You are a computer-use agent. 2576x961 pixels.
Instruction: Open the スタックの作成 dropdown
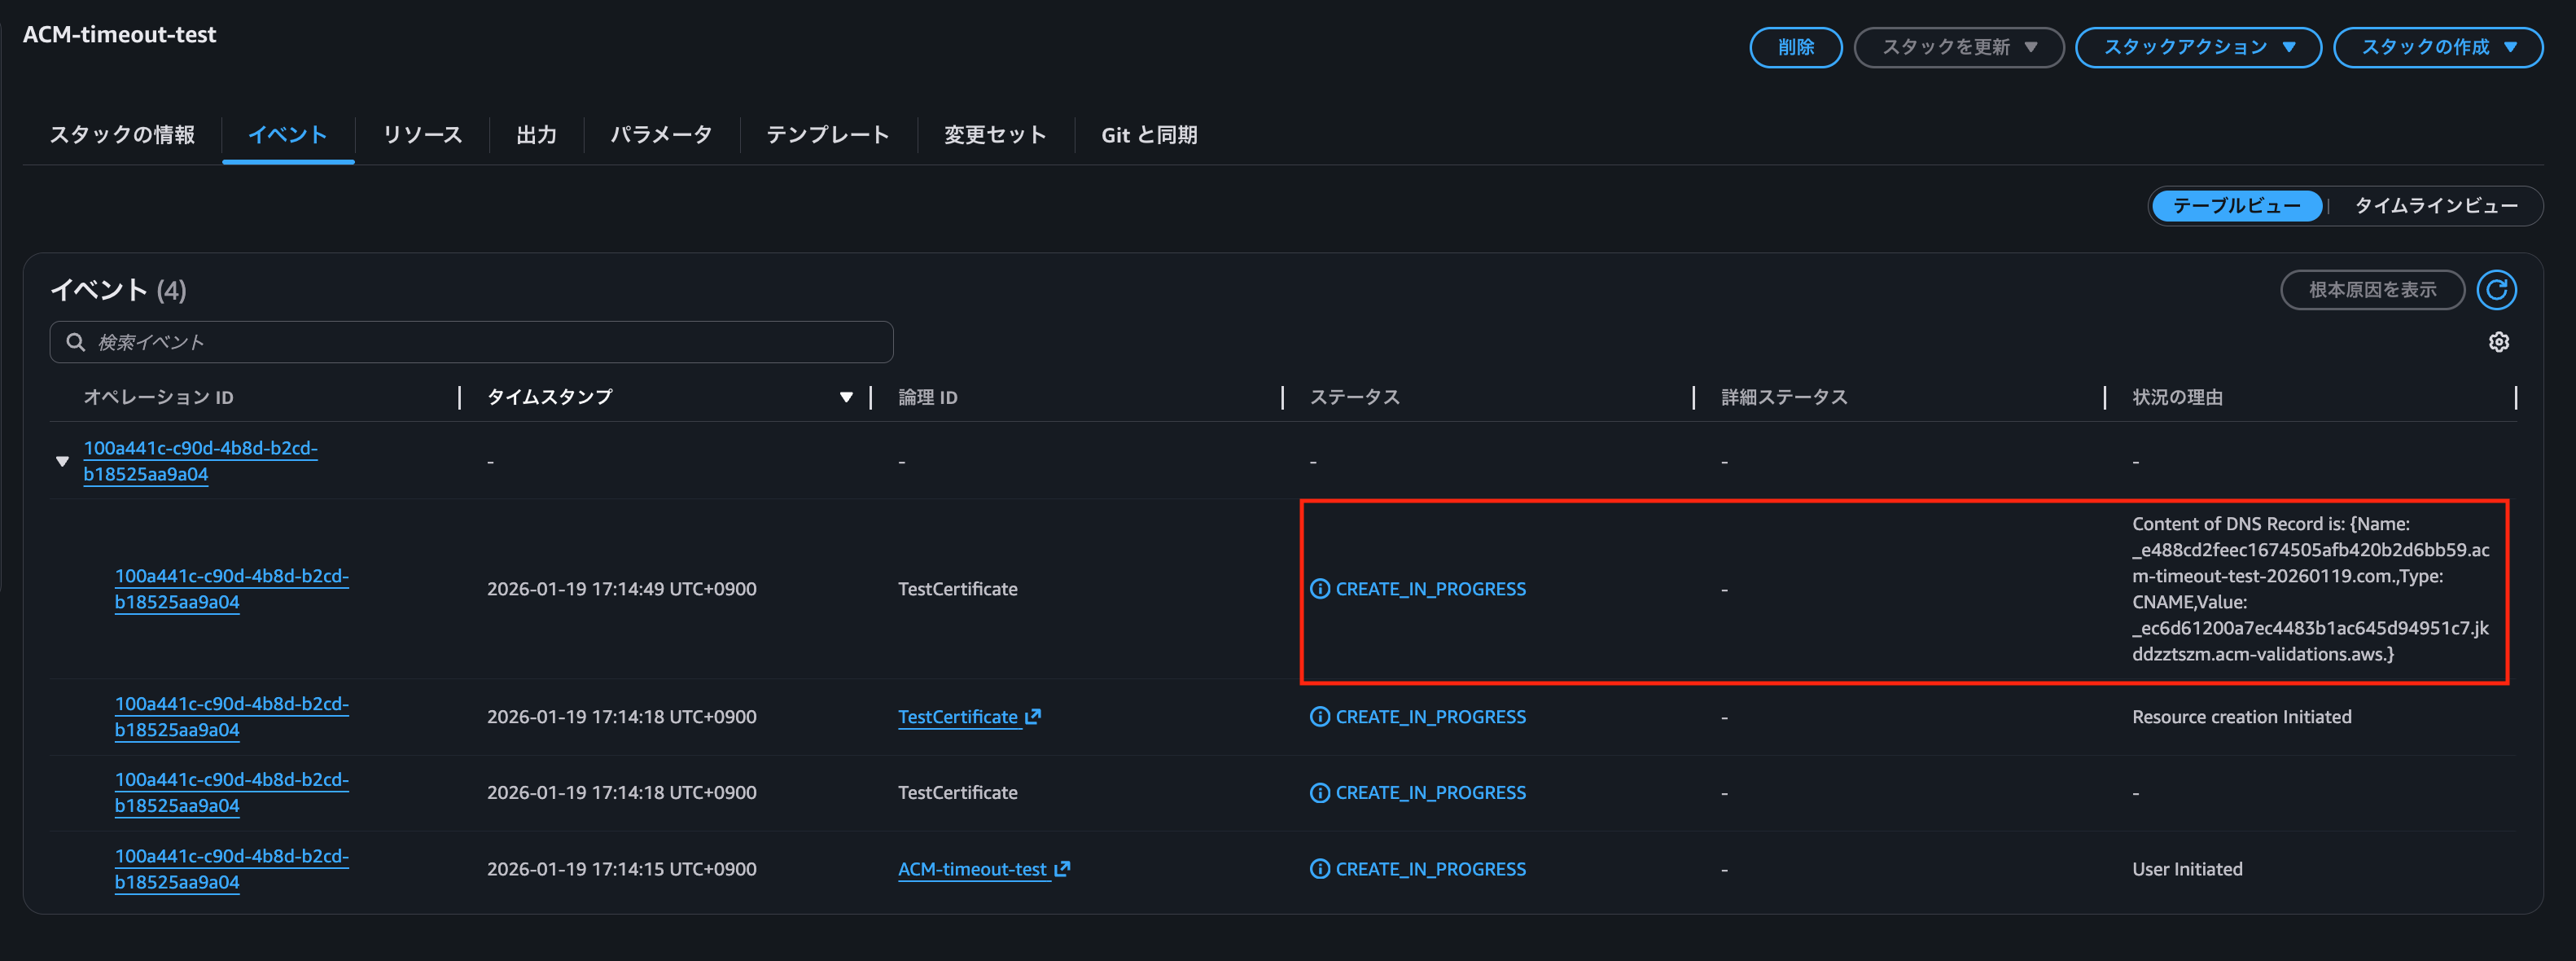coord(2437,47)
